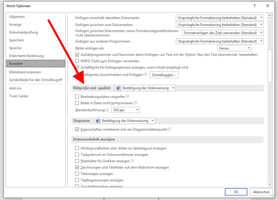This screenshot has height=200, width=278.
Task: Select Anzeige category
Action: [x=36, y=24]
